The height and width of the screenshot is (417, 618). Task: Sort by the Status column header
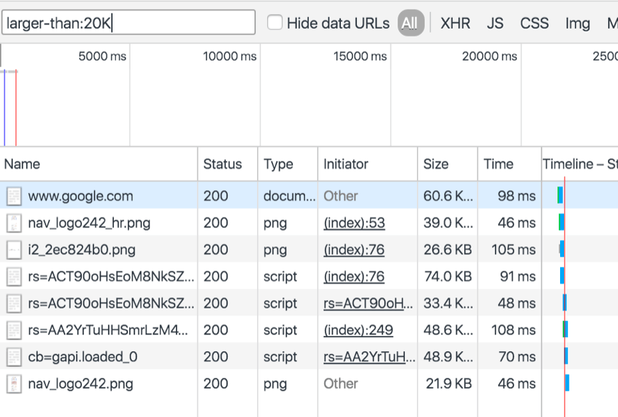tap(222, 164)
